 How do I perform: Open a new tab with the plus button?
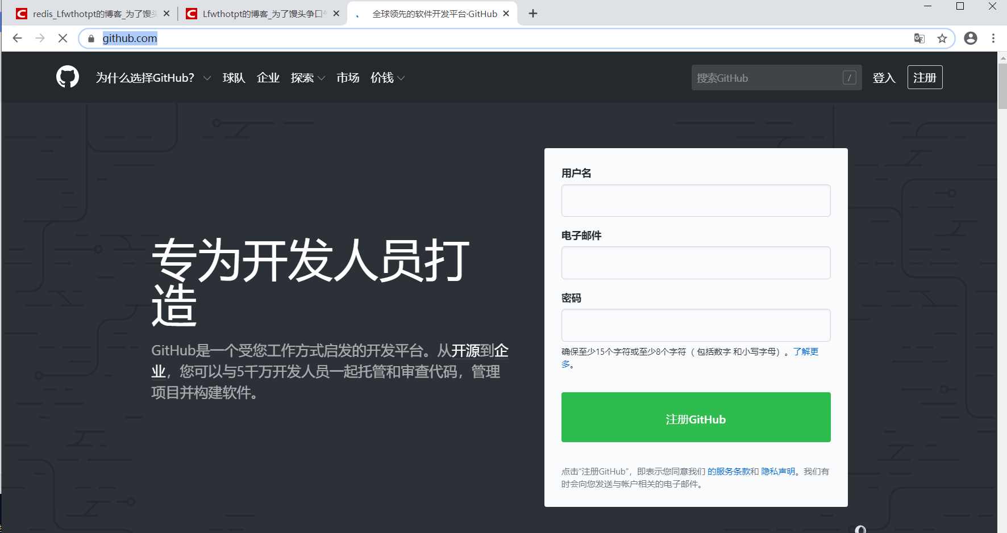533,14
